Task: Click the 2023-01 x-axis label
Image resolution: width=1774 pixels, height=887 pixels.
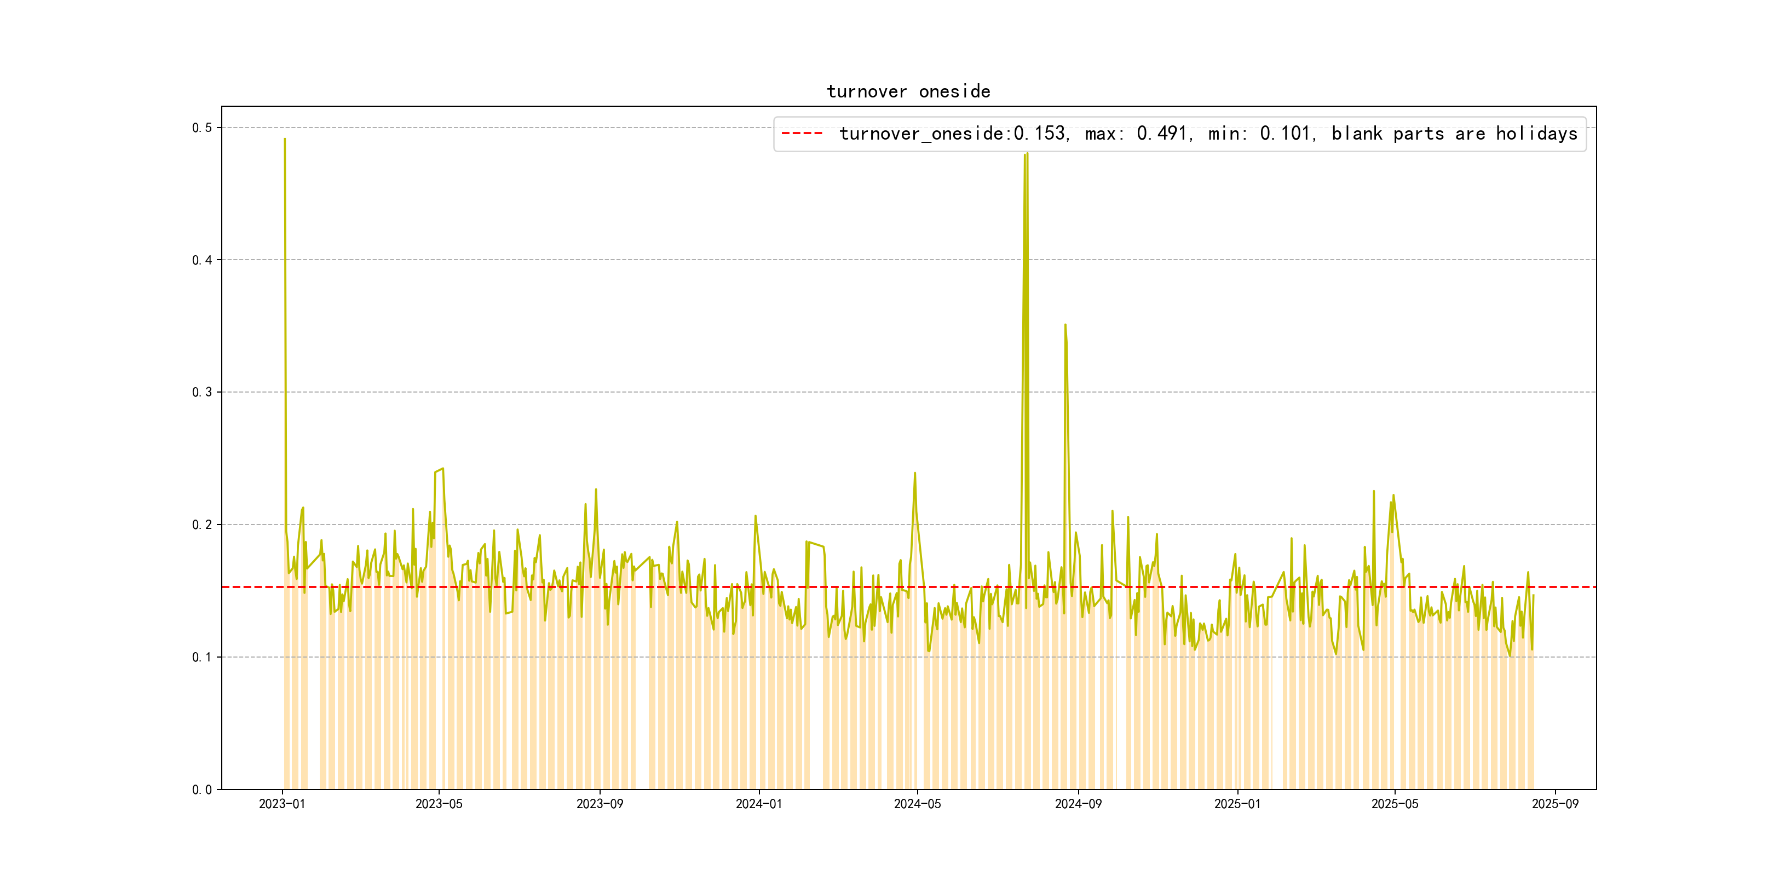Action: [281, 804]
